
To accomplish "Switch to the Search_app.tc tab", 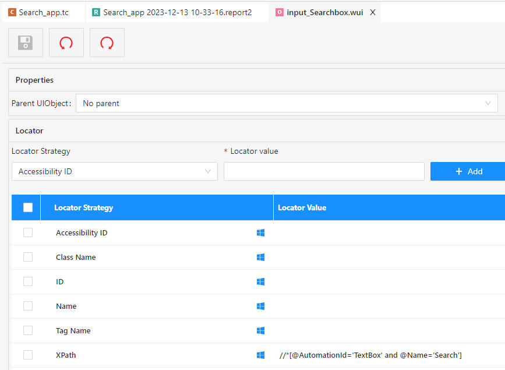I will click(44, 12).
